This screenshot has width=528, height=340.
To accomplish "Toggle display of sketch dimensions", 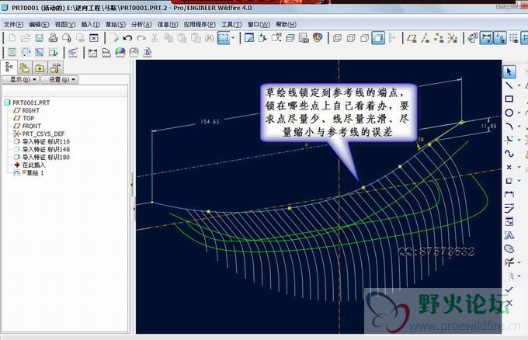I will (x=486, y=38).
